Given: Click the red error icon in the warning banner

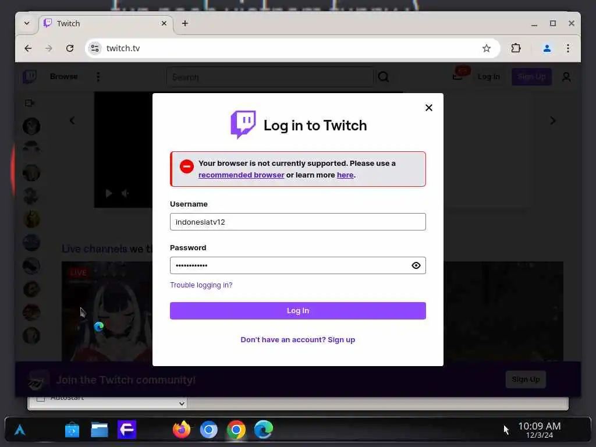Looking at the screenshot, I should coord(187,166).
